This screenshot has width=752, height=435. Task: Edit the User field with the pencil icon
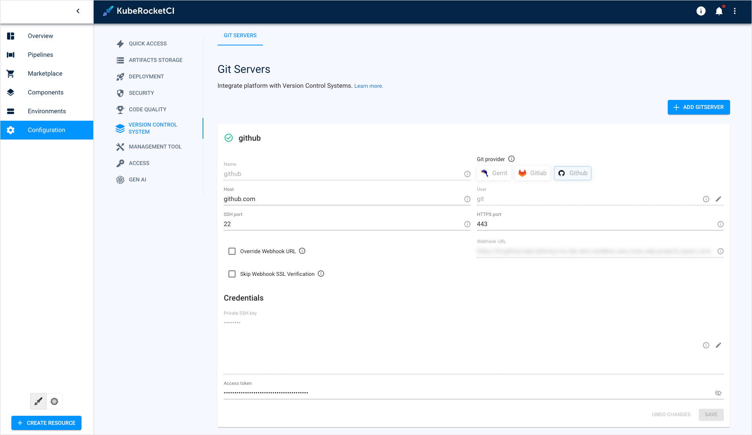pos(718,199)
